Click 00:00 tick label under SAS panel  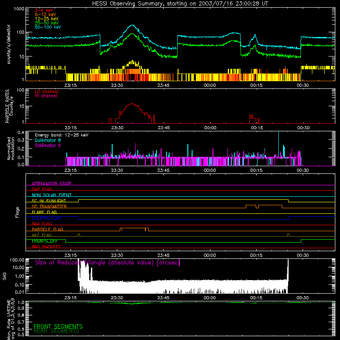210,298
